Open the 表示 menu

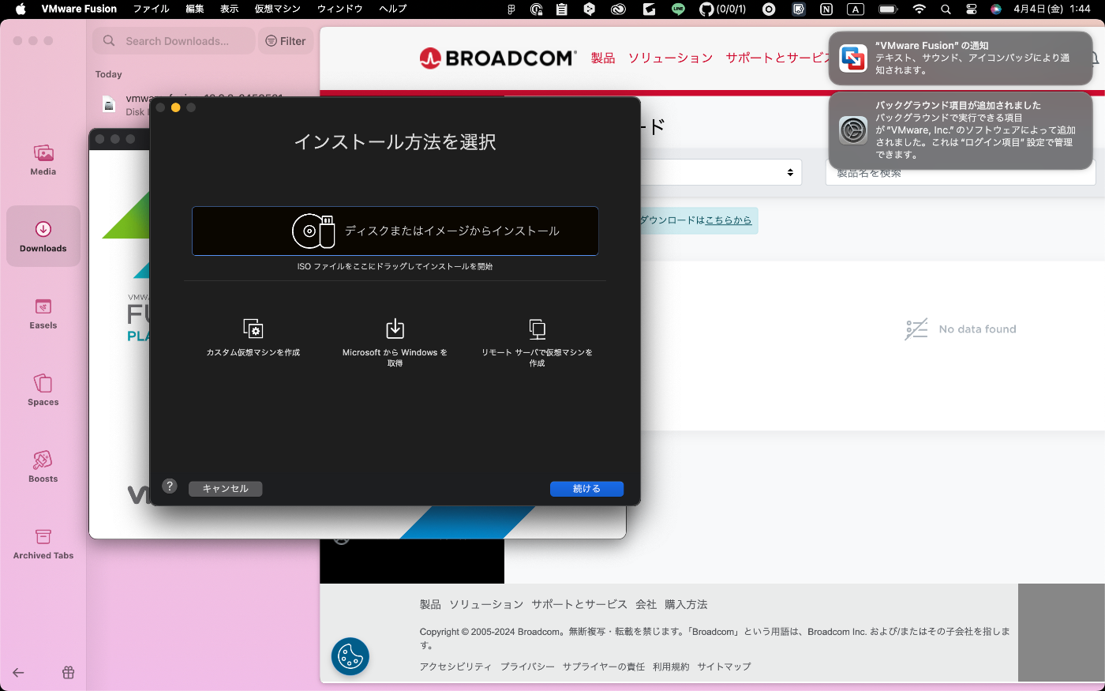point(229,9)
